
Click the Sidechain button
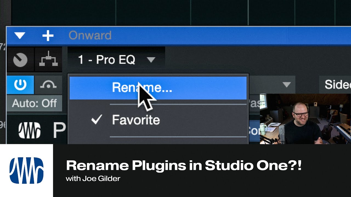tap(335, 85)
